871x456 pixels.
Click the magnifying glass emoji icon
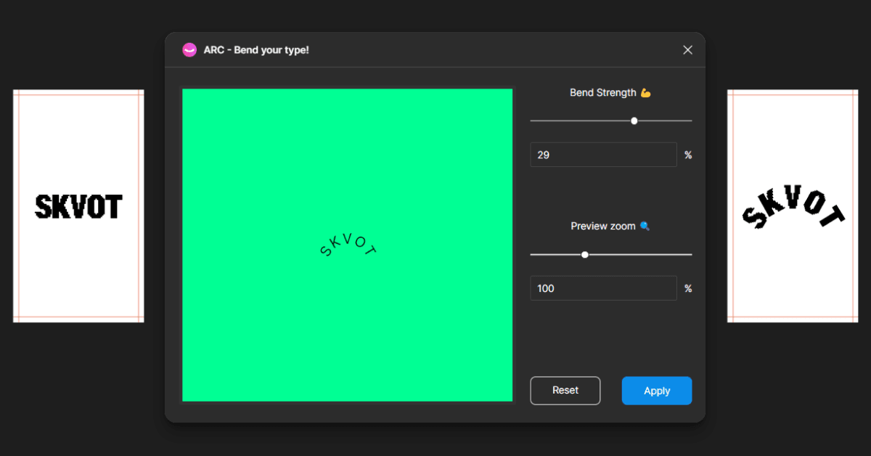pyautogui.click(x=645, y=227)
